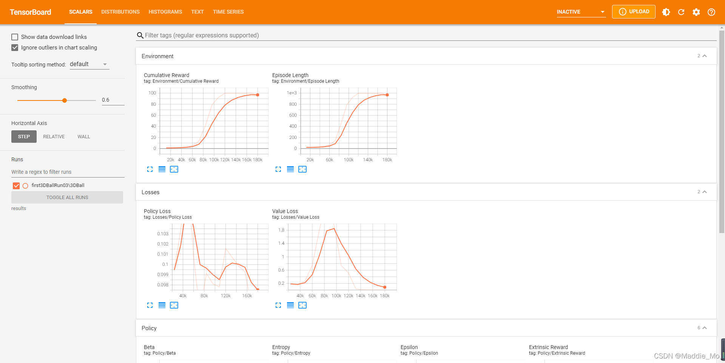This screenshot has width=725, height=363.
Task: Click the TOGGLE ALL RUNS button
Action: pos(67,197)
